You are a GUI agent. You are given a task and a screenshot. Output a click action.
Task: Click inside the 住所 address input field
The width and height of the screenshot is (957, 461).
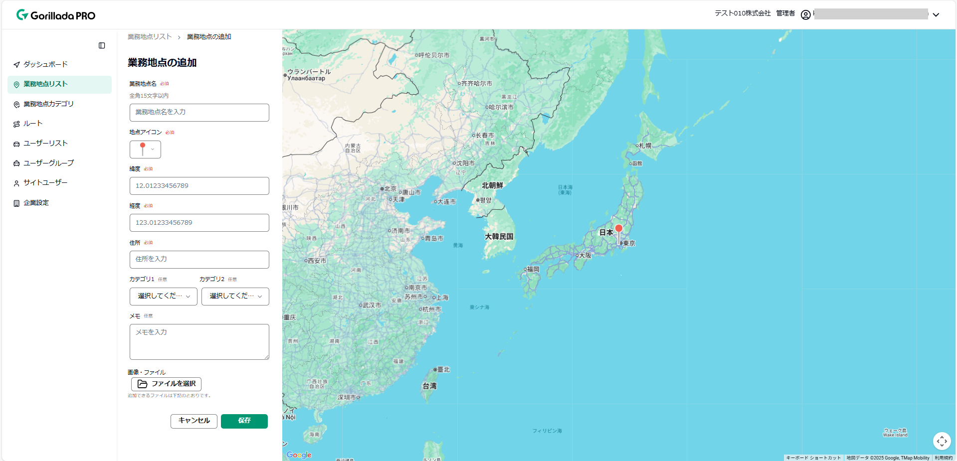[x=199, y=259]
